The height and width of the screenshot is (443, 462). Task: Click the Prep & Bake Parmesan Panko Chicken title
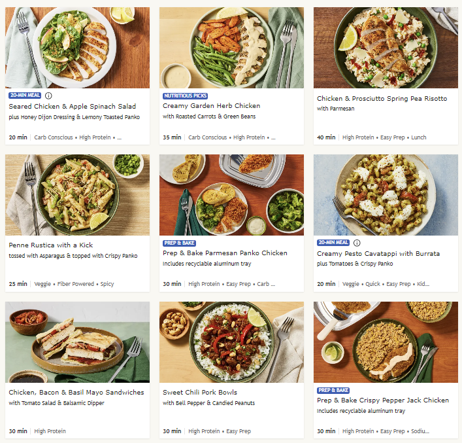(x=224, y=253)
